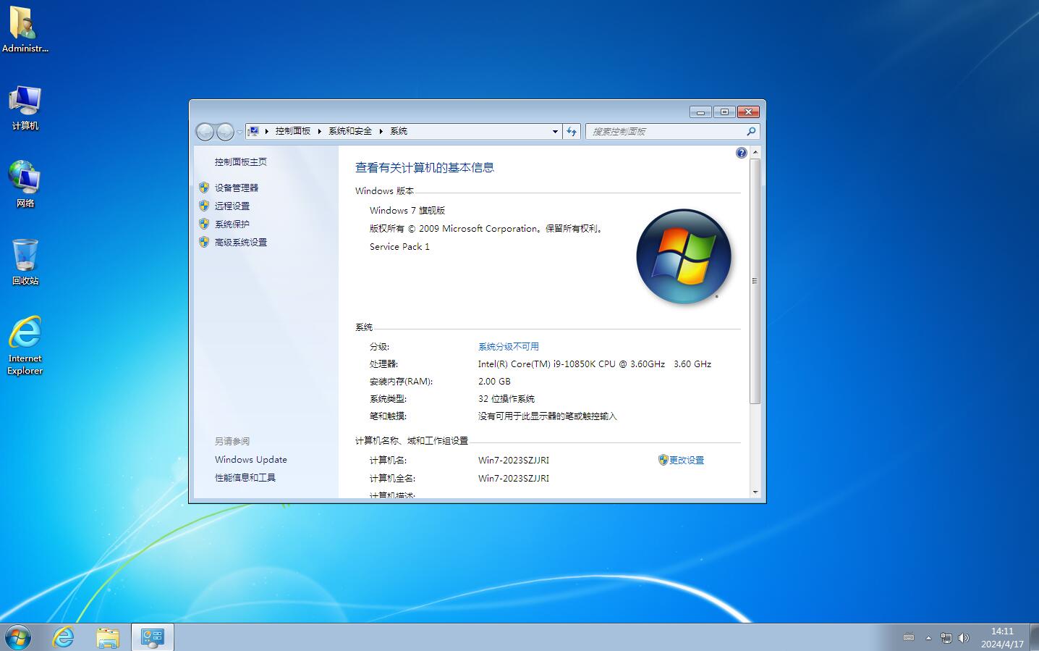This screenshot has height=651, width=1039.
Task: Click the 2.00 GB RAM value
Action: 494,381
